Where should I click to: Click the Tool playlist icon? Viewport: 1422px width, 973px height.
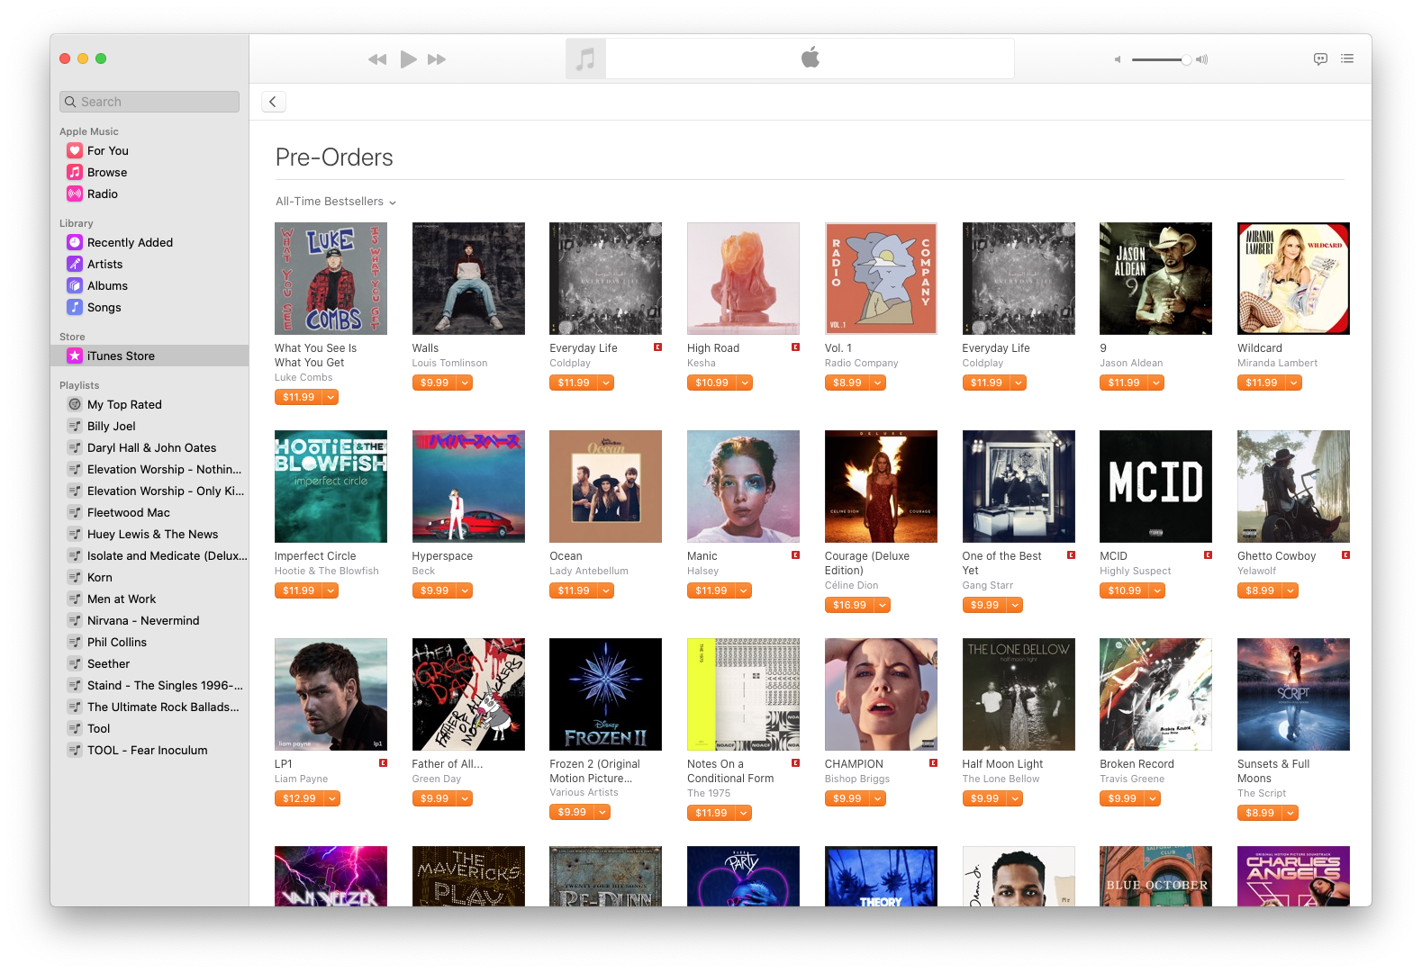[75, 729]
